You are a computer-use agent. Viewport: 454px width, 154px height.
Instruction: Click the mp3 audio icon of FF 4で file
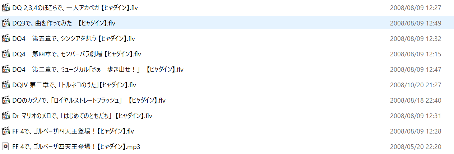[5, 146]
